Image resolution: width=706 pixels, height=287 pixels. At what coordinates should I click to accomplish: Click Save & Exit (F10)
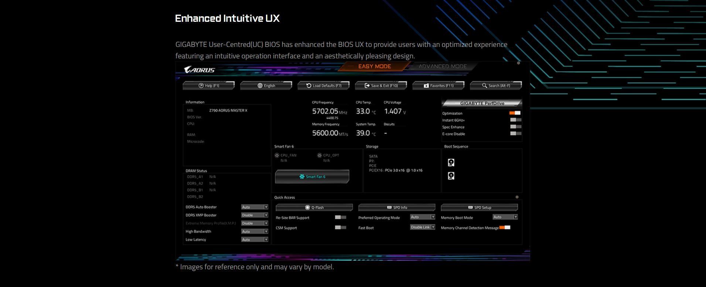381,86
